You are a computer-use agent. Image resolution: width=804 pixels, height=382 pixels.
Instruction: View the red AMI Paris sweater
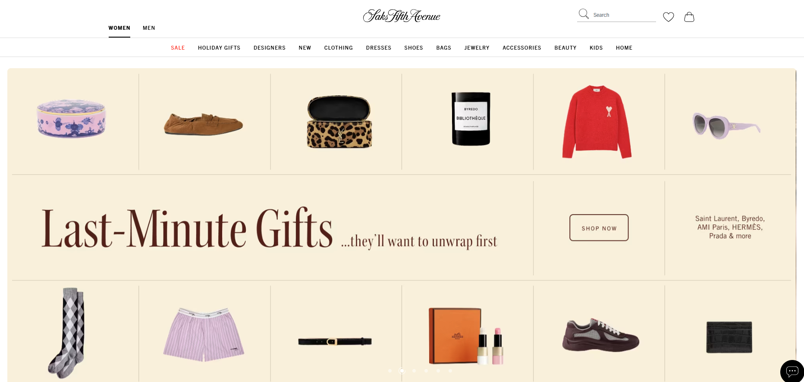tap(597, 122)
